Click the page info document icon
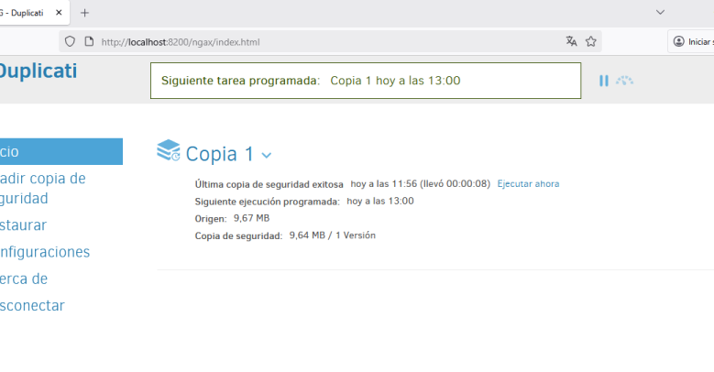 (x=89, y=42)
